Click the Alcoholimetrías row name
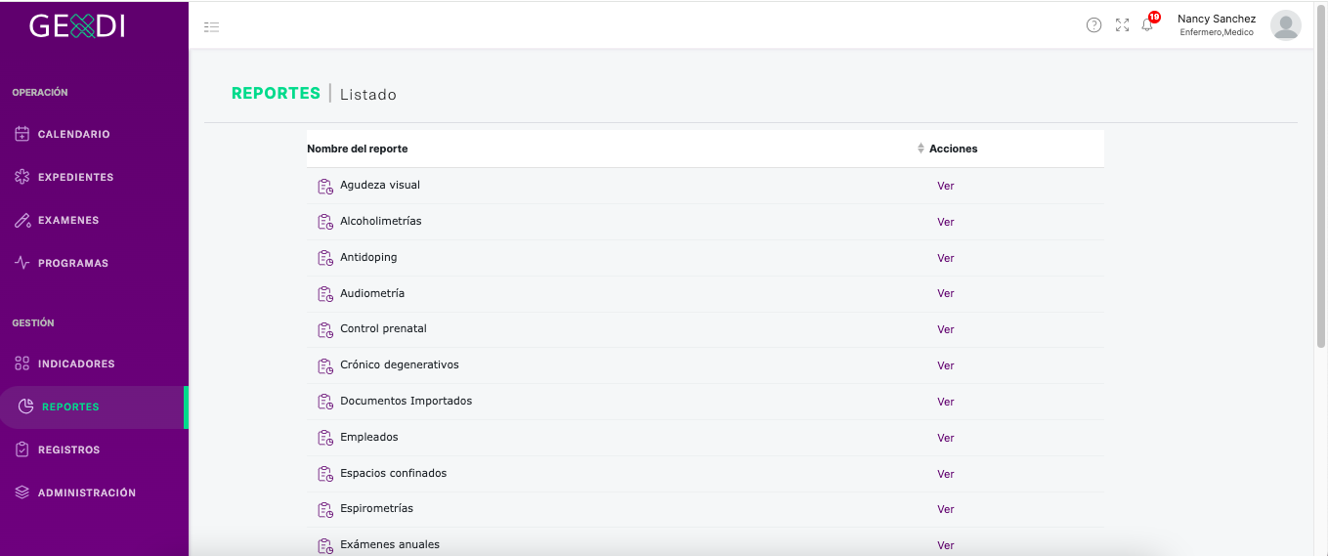This screenshot has width=1328, height=556. tap(381, 221)
